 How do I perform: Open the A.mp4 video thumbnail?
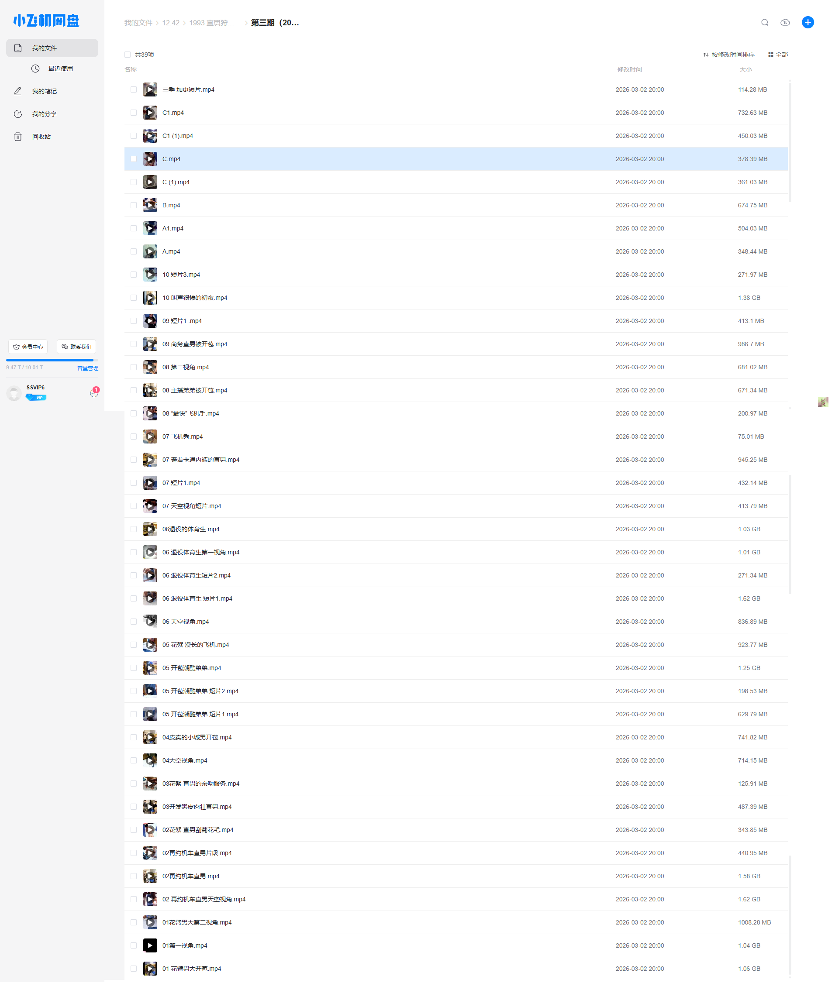coord(150,252)
